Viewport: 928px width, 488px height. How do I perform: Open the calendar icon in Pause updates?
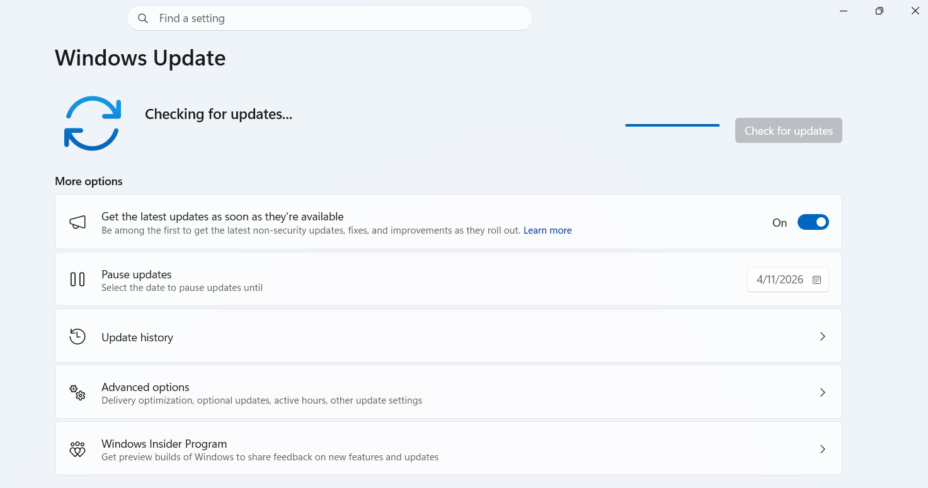coord(816,279)
